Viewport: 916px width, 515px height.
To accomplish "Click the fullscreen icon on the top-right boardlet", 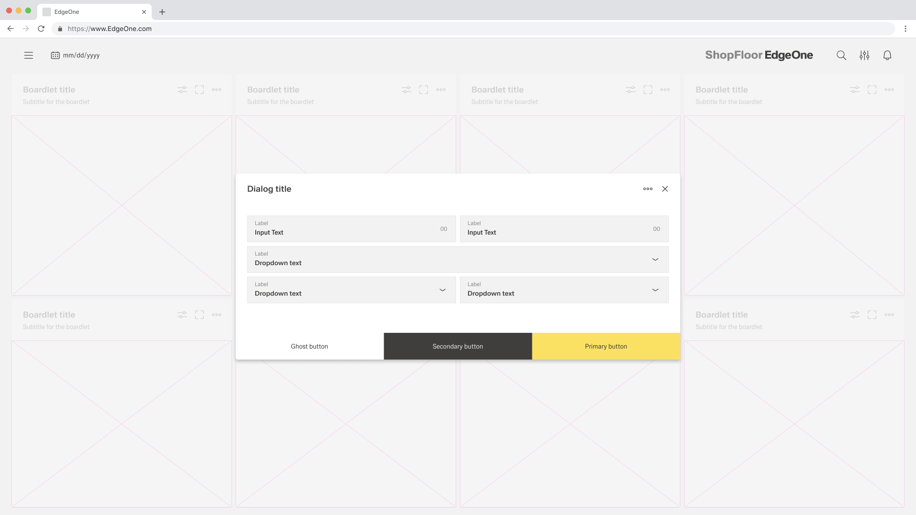I will [872, 90].
